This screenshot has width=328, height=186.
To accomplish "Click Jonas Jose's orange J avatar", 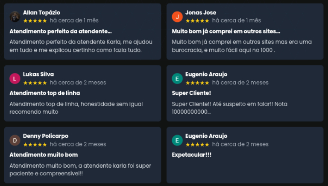I will coord(177,17).
